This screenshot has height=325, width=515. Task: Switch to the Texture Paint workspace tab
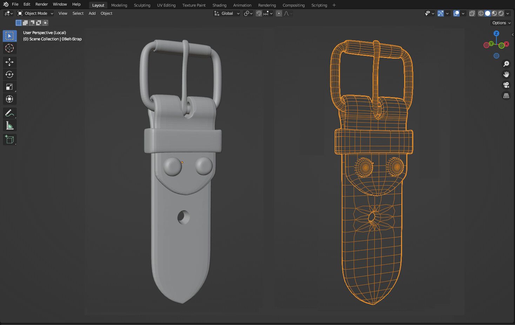(194, 5)
